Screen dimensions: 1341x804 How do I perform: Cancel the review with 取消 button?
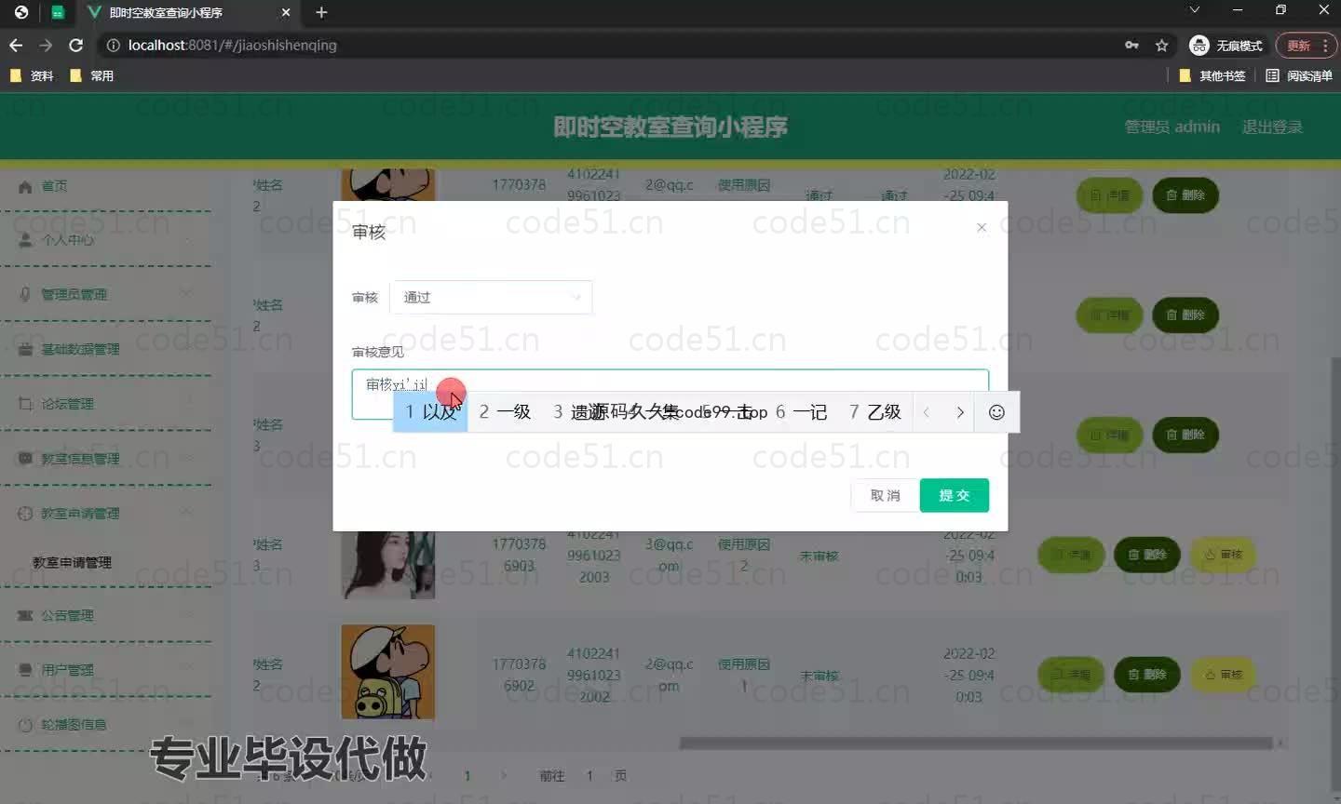885,495
